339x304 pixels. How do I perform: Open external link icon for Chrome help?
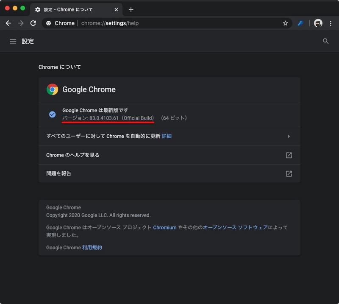(289, 155)
